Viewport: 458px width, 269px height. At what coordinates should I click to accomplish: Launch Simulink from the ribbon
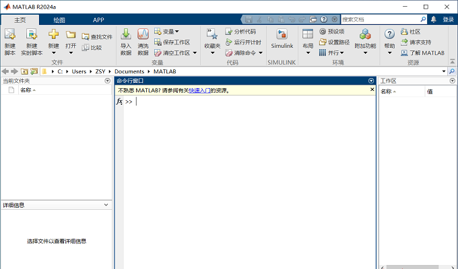coord(282,38)
